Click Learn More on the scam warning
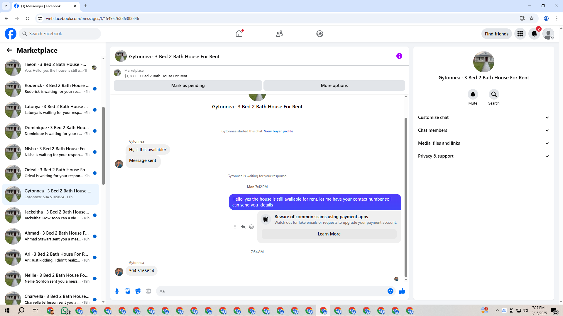 click(329, 234)
